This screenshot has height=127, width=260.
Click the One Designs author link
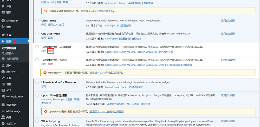[112, 39]
